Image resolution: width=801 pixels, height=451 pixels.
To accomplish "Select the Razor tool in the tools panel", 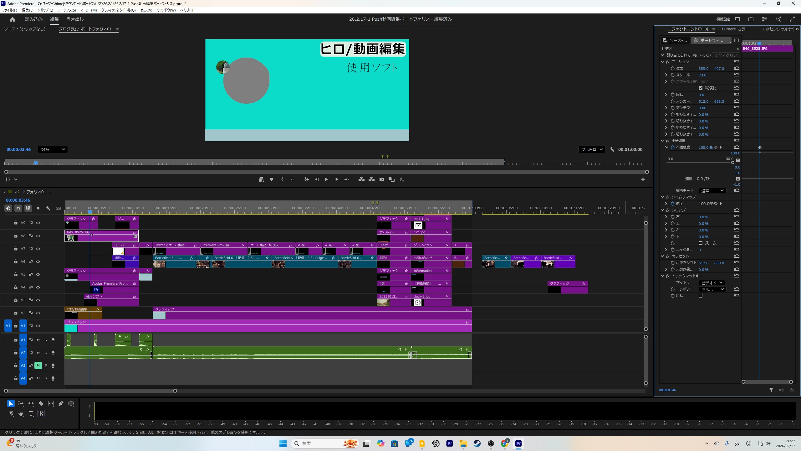I will pos(41,403).
